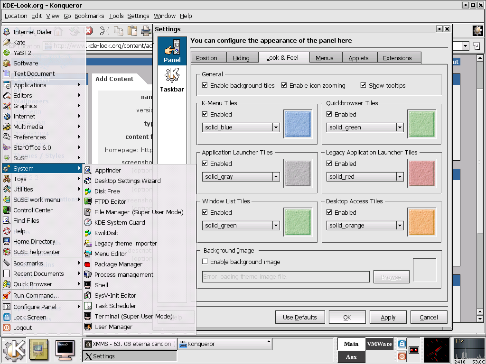Select the Konqueror taskbar entry
This screenshot has height=364, width=486.
coord(224,344)
